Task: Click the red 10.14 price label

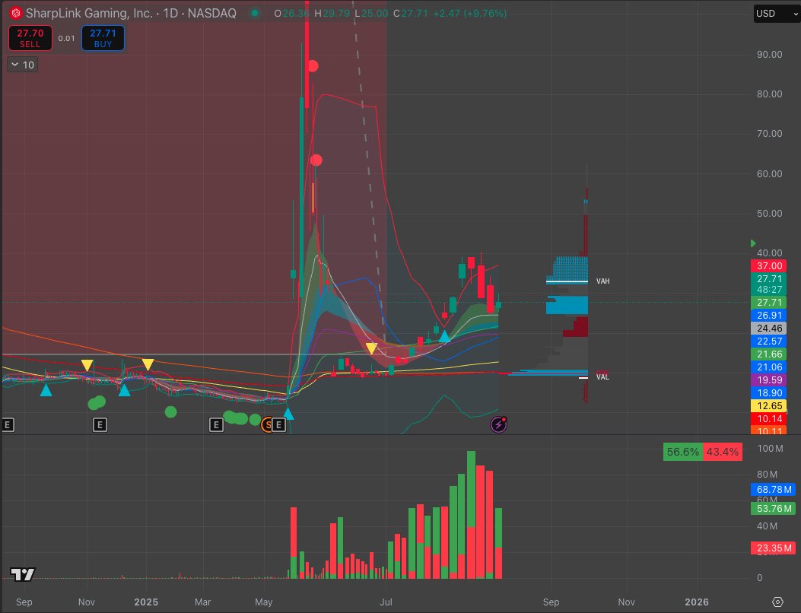Action: [x=769, y=418]
